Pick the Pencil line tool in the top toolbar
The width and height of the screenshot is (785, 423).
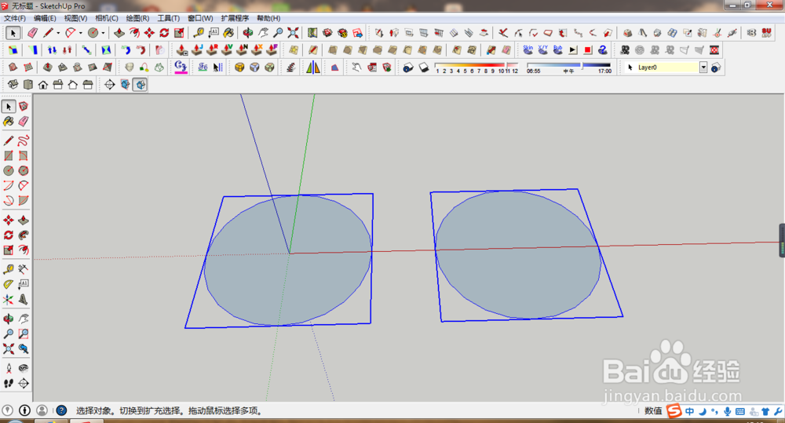48,33
